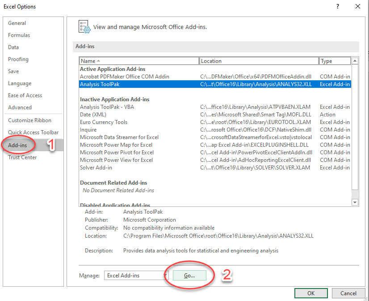The width and height of the screenshot is (369, 301).
Task: Select the Date (XML) add-in row
Action: tap(215, 115)
